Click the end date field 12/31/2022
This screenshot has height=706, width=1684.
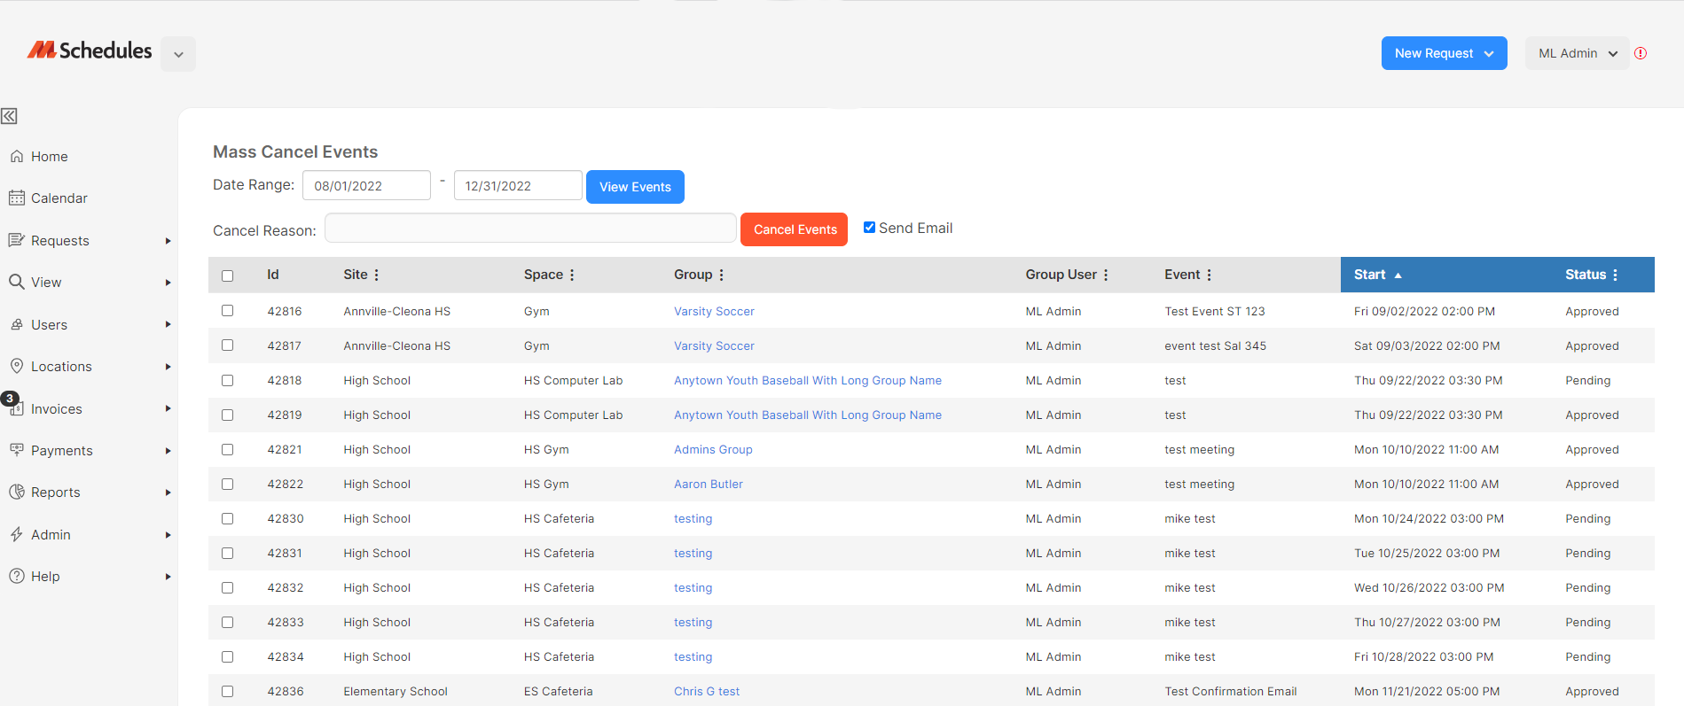[518, 185]
